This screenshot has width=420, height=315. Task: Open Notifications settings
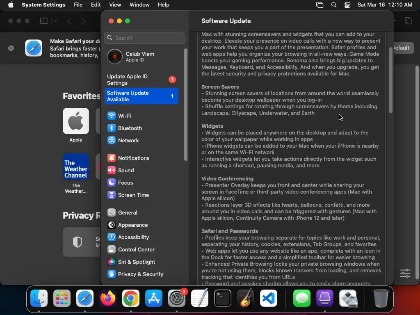(x=141, y=158)
